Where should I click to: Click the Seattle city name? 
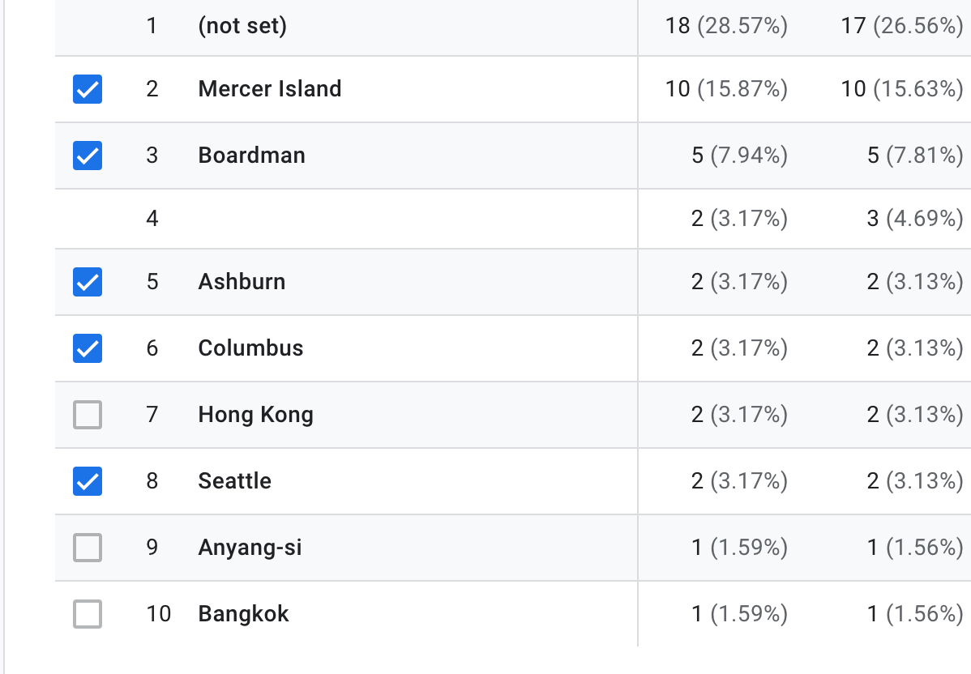point(235,481)
